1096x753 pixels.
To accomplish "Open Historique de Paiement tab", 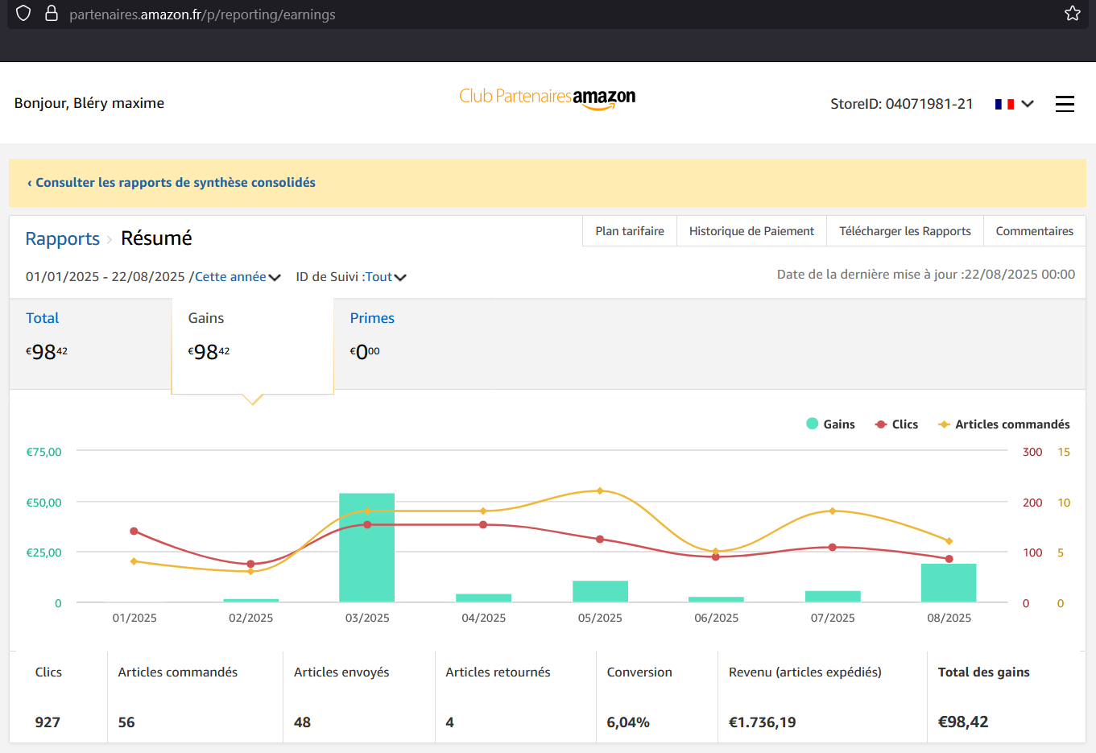I will (x=751, y=231).
